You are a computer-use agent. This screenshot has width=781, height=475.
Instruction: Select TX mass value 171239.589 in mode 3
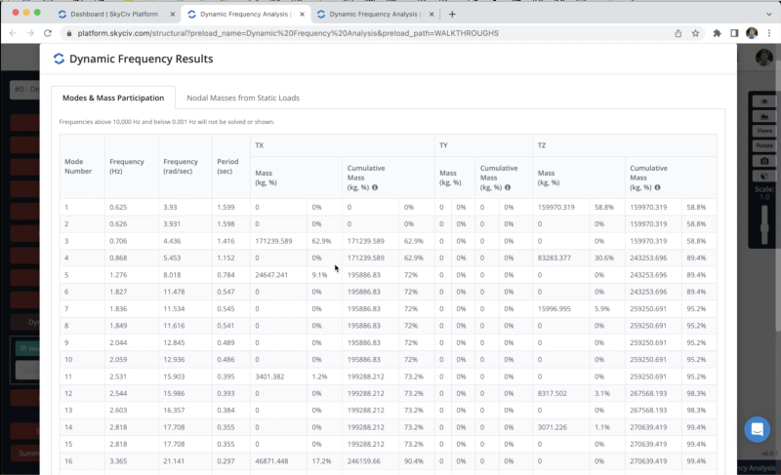click(278, 241)
